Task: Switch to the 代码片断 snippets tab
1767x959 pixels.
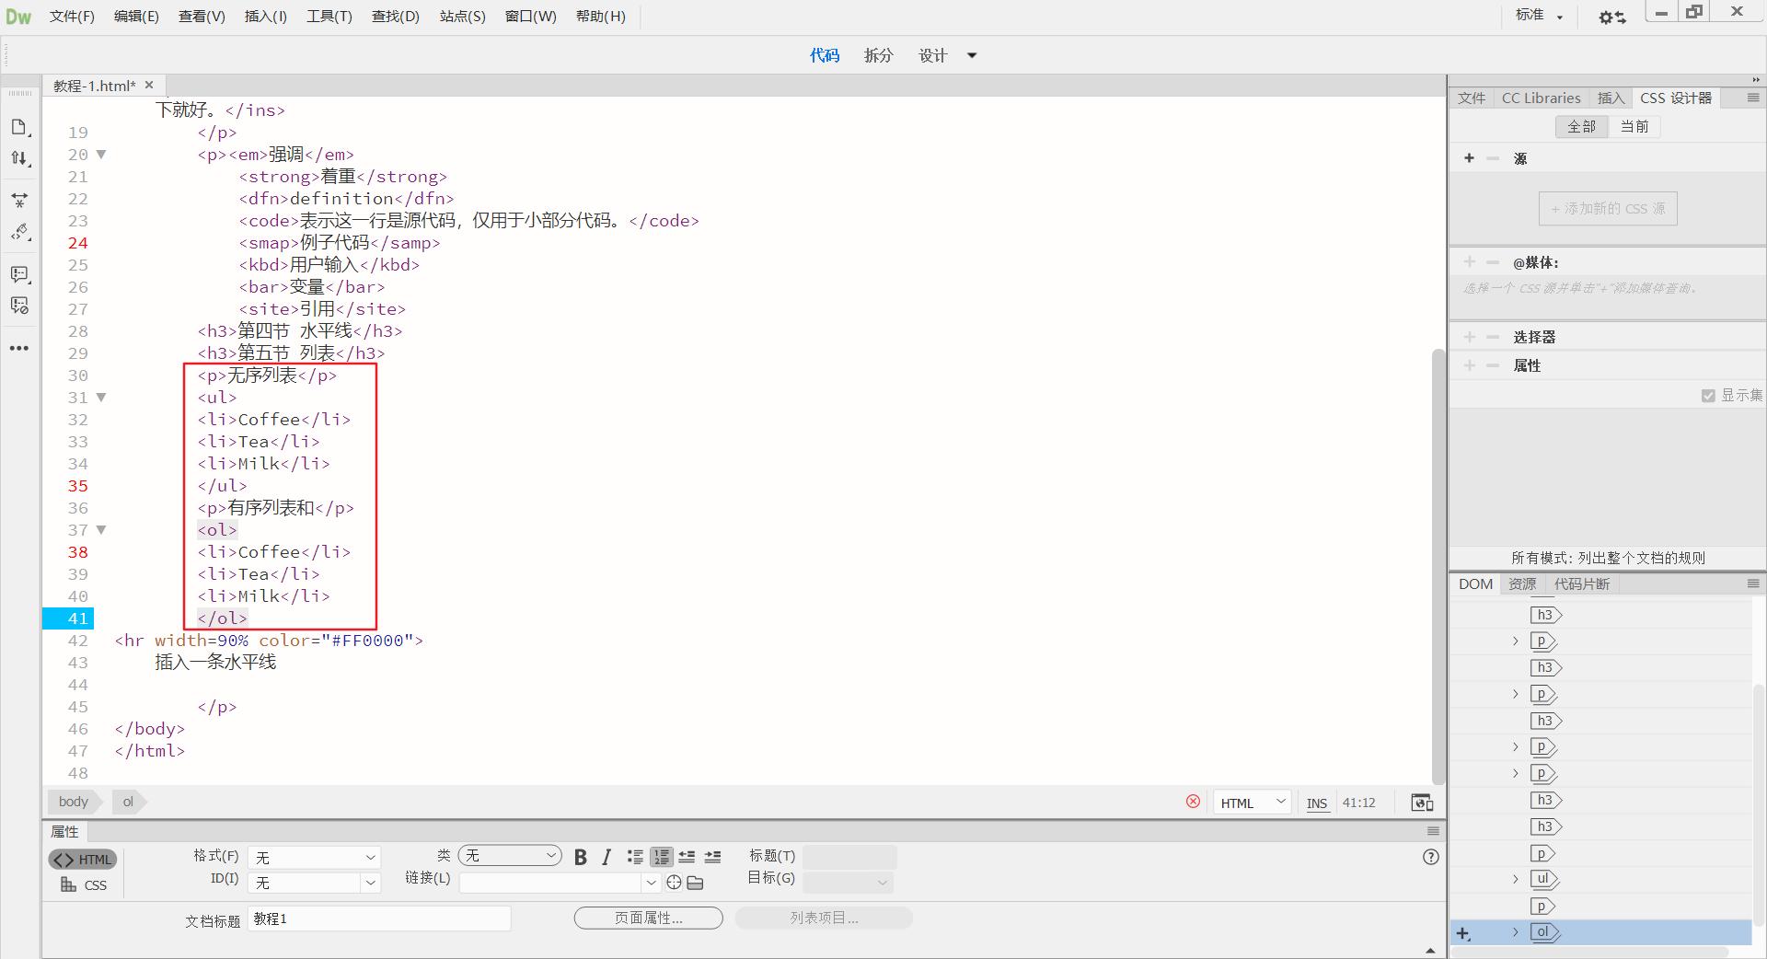Action: coord(1582,583)
